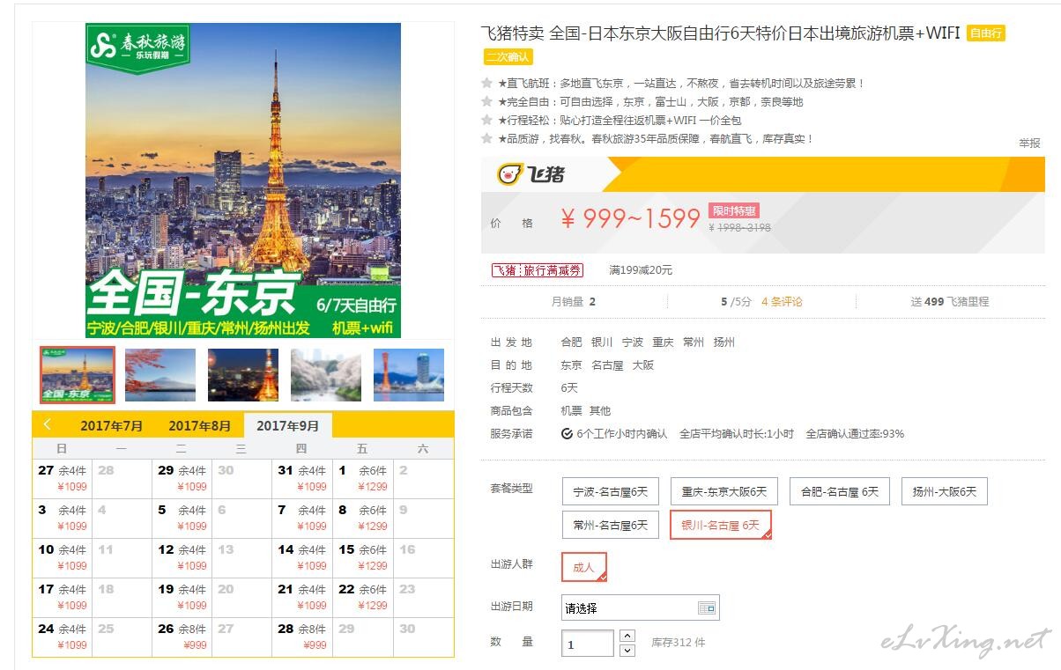
Task: Click the star beside 品质游 line
Action: point(486,139)
